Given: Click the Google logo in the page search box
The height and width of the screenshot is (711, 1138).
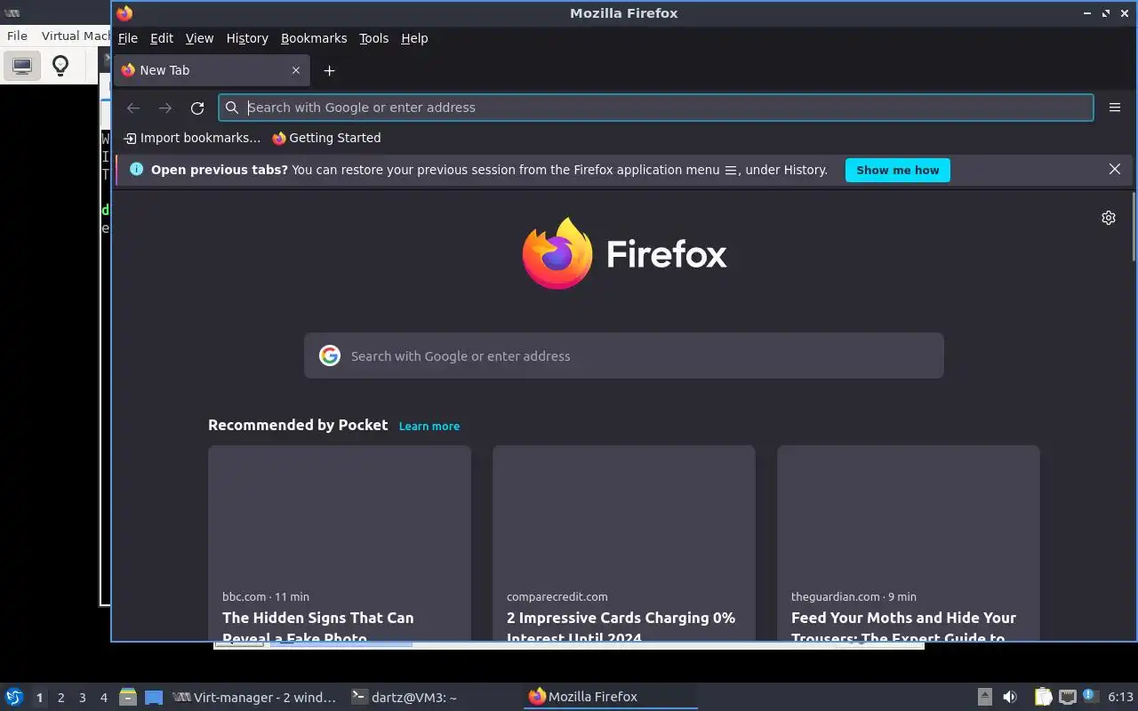Looking at the screenshot, I should point(330,355).
